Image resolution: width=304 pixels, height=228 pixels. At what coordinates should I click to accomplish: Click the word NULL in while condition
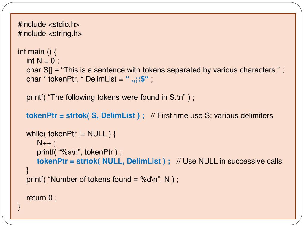(97, 134)
